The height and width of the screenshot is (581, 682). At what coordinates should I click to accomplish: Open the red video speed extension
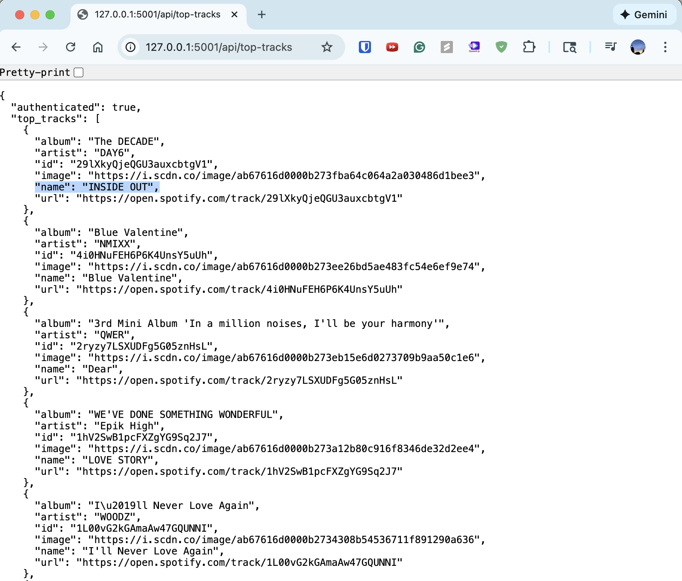coord(392,47)
